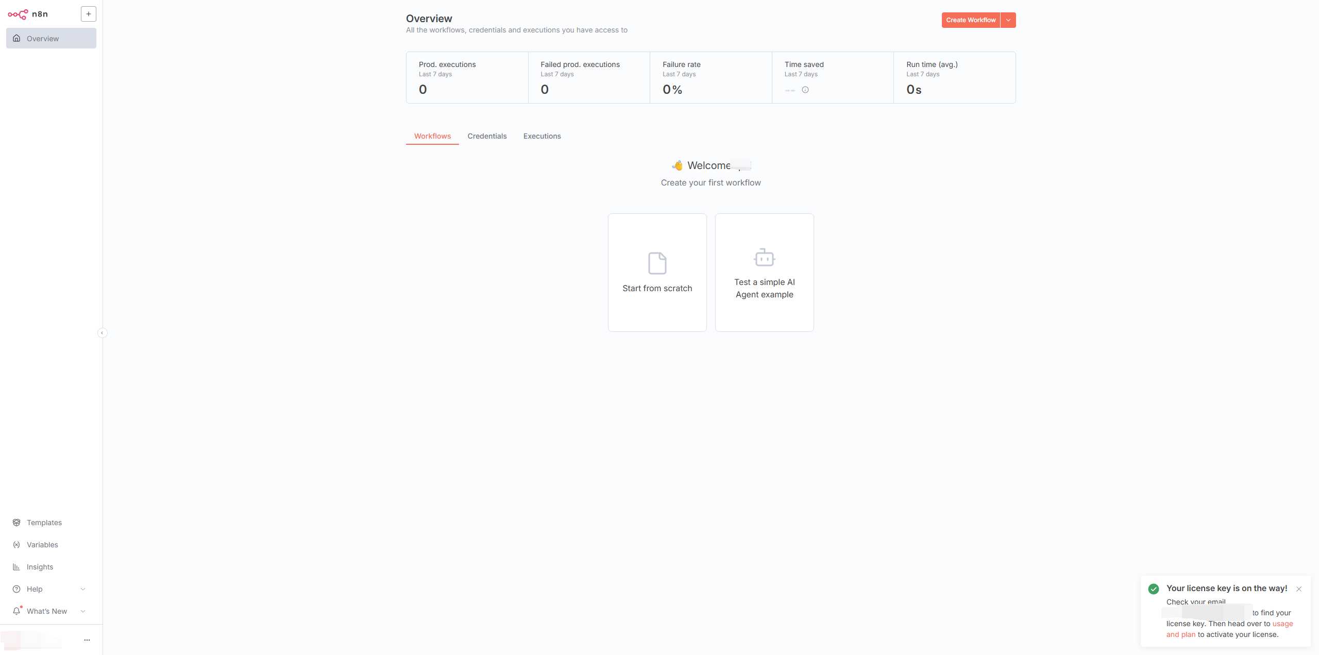Open Variables from the sidebar

pyautogui.click(x=42, y=545)
